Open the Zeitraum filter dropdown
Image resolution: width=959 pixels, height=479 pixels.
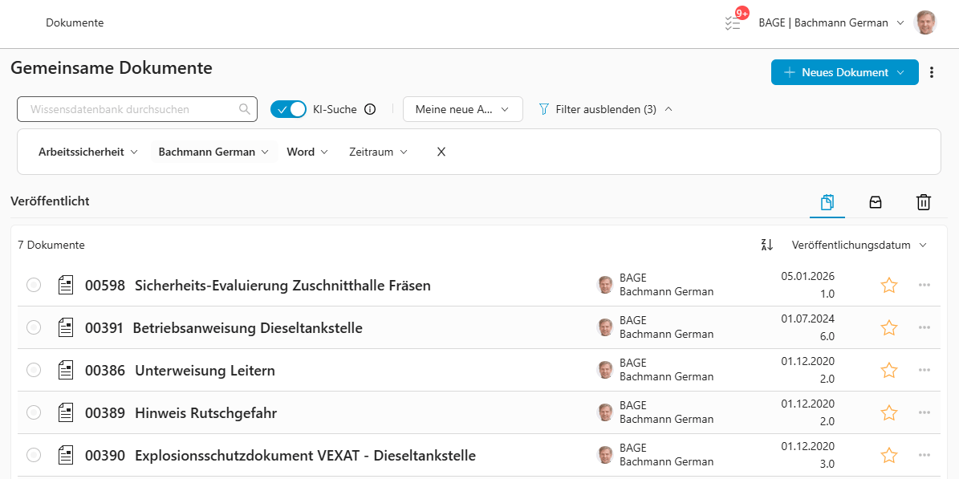378,152
